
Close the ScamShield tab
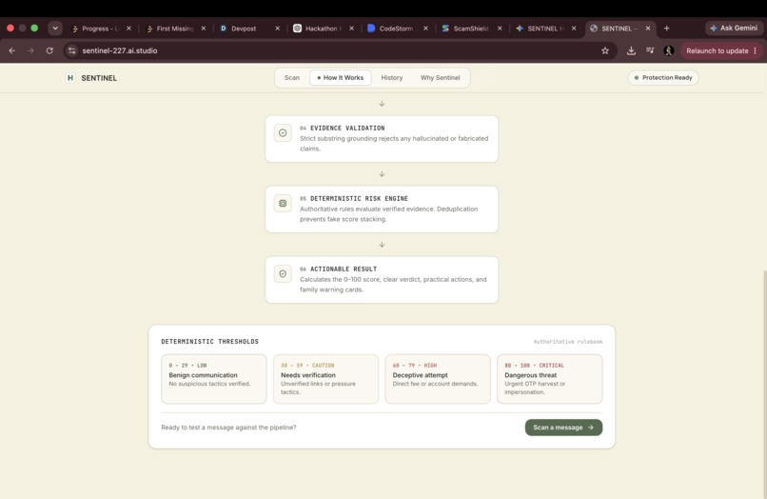click(500, 29)
